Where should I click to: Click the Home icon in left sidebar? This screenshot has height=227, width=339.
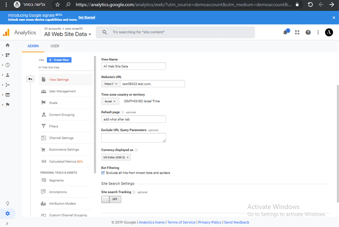pyautogui.click(x=8, y=45)
